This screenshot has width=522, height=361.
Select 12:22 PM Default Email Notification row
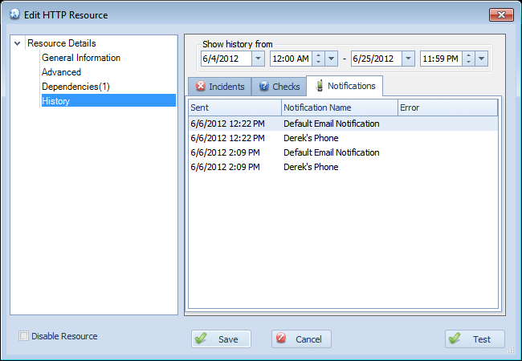pyautogui.click(x=343, y=124)
